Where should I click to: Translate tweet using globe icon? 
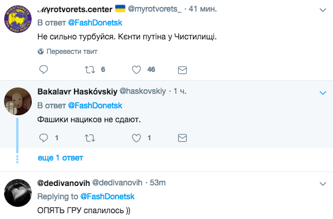(x=41, y=52)
